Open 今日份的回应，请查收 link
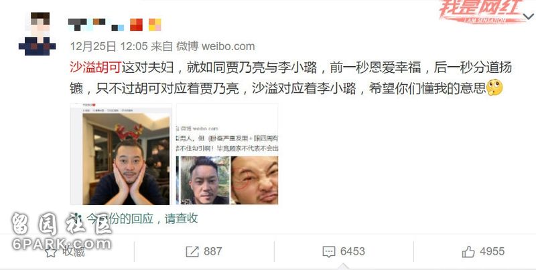This screenshot has height=270, width=536. click(142, 219)
